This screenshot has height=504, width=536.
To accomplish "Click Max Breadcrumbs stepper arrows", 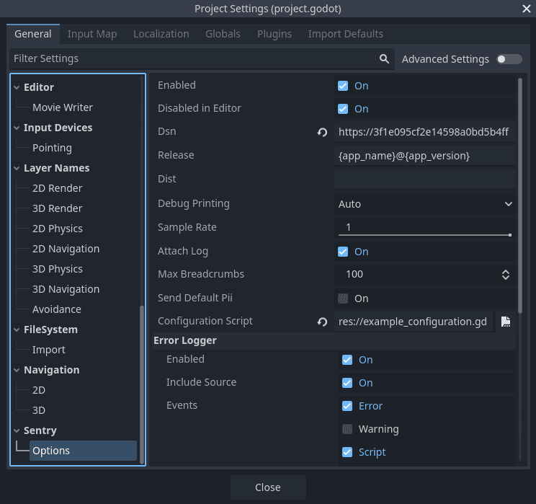I will (x=506, y=275).
